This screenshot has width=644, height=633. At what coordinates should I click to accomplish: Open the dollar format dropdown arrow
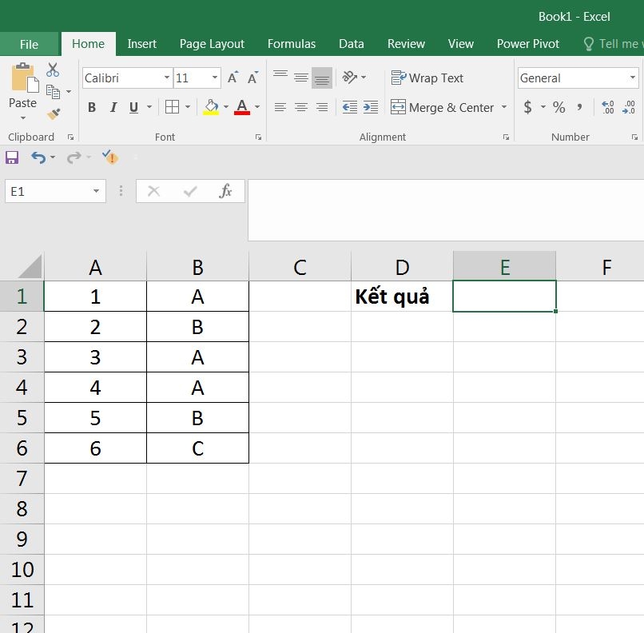pos(543,107)
